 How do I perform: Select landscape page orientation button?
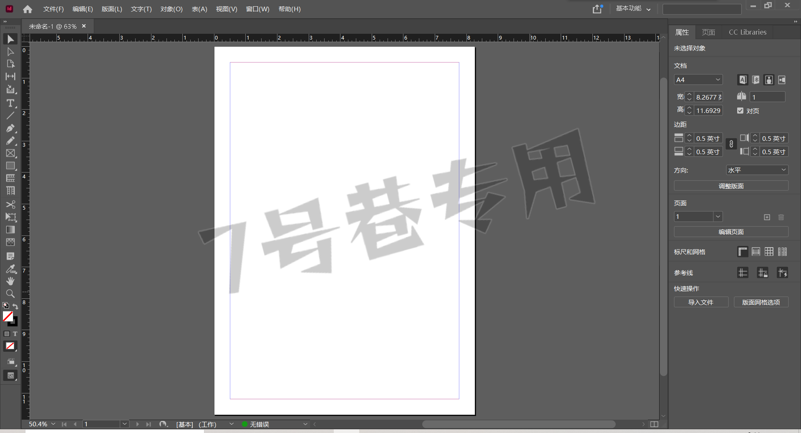click(781, 80)
